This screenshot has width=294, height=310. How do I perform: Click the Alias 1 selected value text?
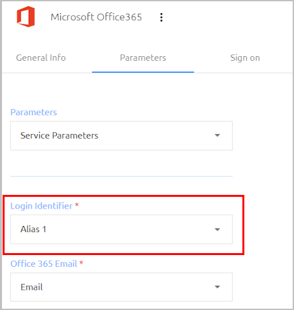33,230
